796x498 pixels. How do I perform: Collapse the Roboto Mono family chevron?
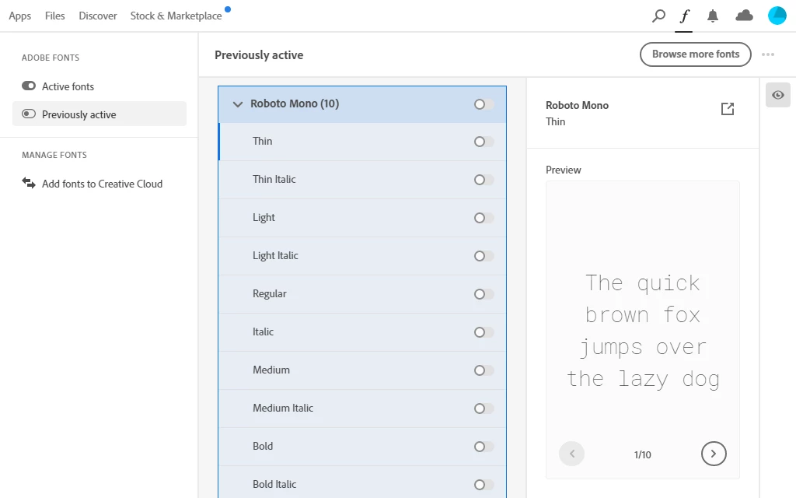(x=237, y=104)
